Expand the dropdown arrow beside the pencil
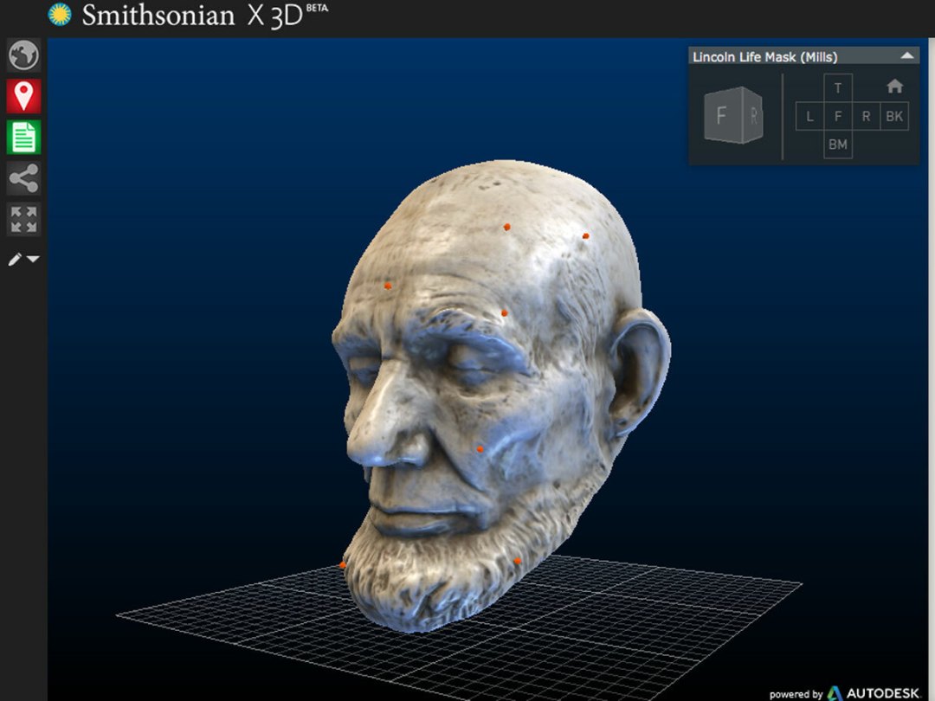935x701 pixels. (34, 260)
